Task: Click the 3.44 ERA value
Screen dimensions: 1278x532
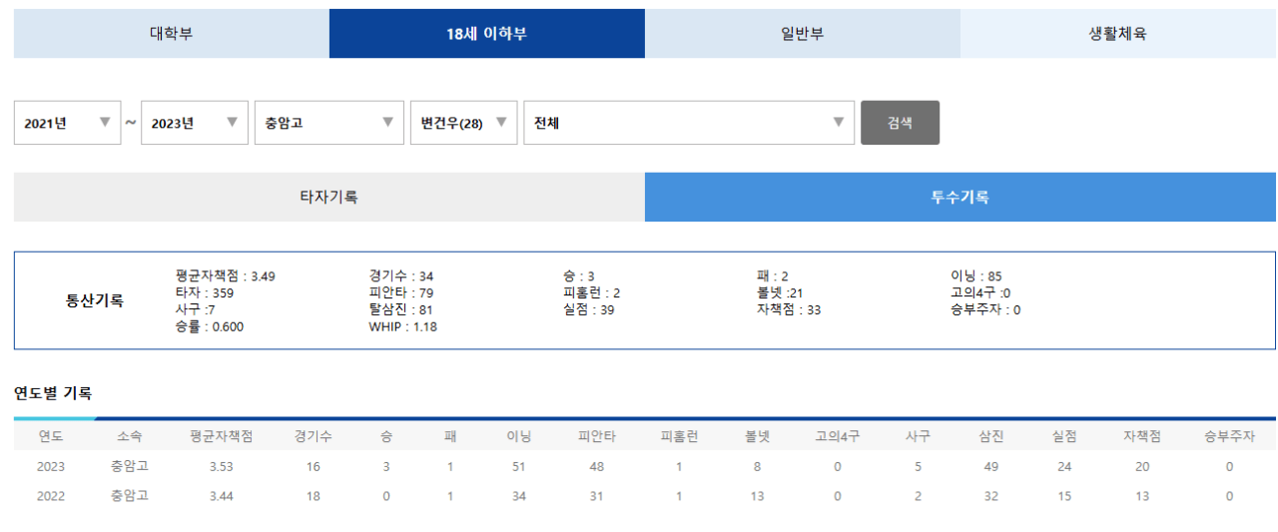Action: [x=221, y=496]
